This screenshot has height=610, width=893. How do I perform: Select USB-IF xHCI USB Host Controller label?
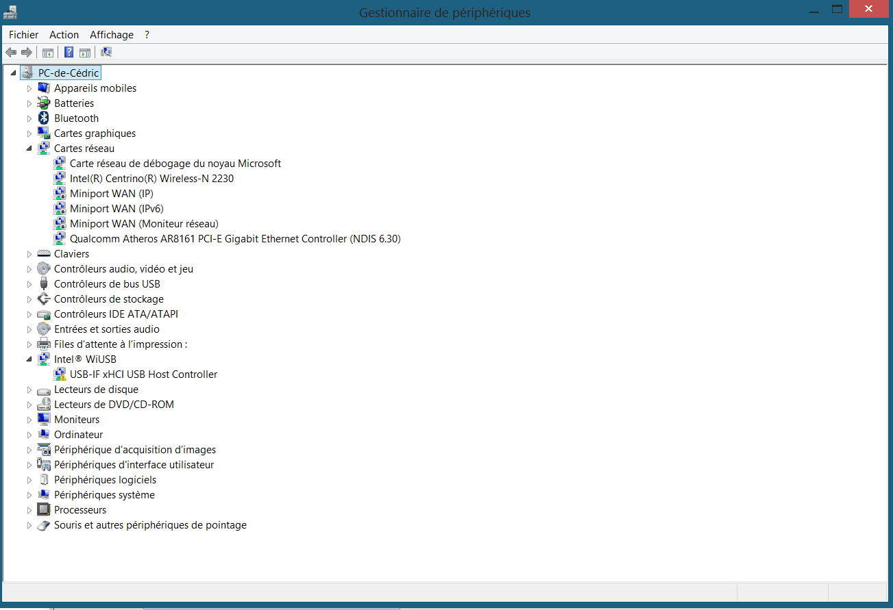pyautogui.click(x=143, y=374)
